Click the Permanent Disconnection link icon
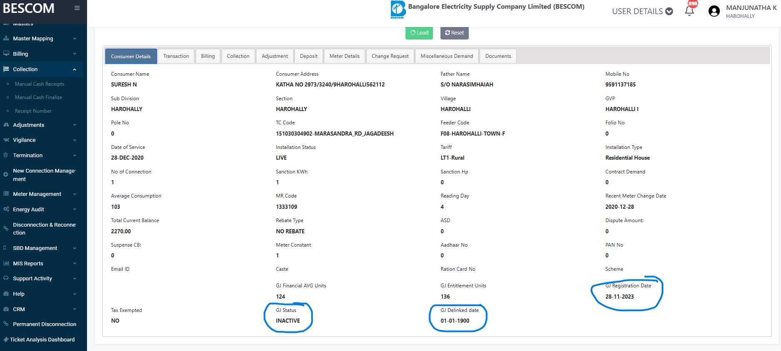The width and height of the screenshot is (781, 351). (x=6, y=324)
